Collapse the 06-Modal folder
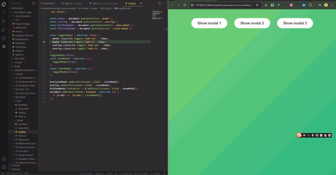Viewport: 336px width, 175px height. 20,97
